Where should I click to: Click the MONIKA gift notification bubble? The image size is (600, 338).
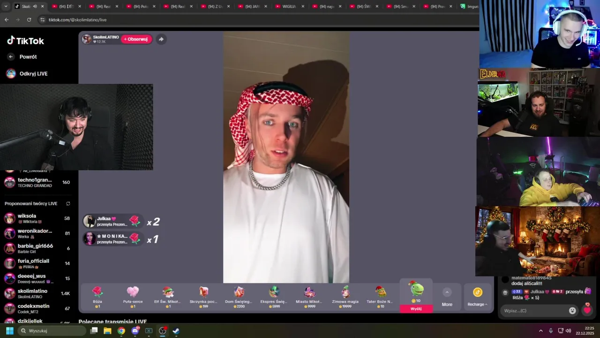point(112,238)
